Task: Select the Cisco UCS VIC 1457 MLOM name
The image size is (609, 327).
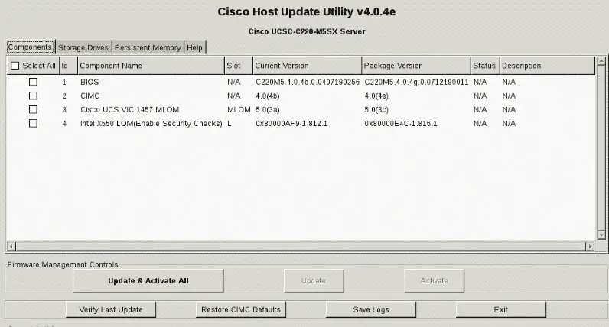Action: click(x=130, y=110)
